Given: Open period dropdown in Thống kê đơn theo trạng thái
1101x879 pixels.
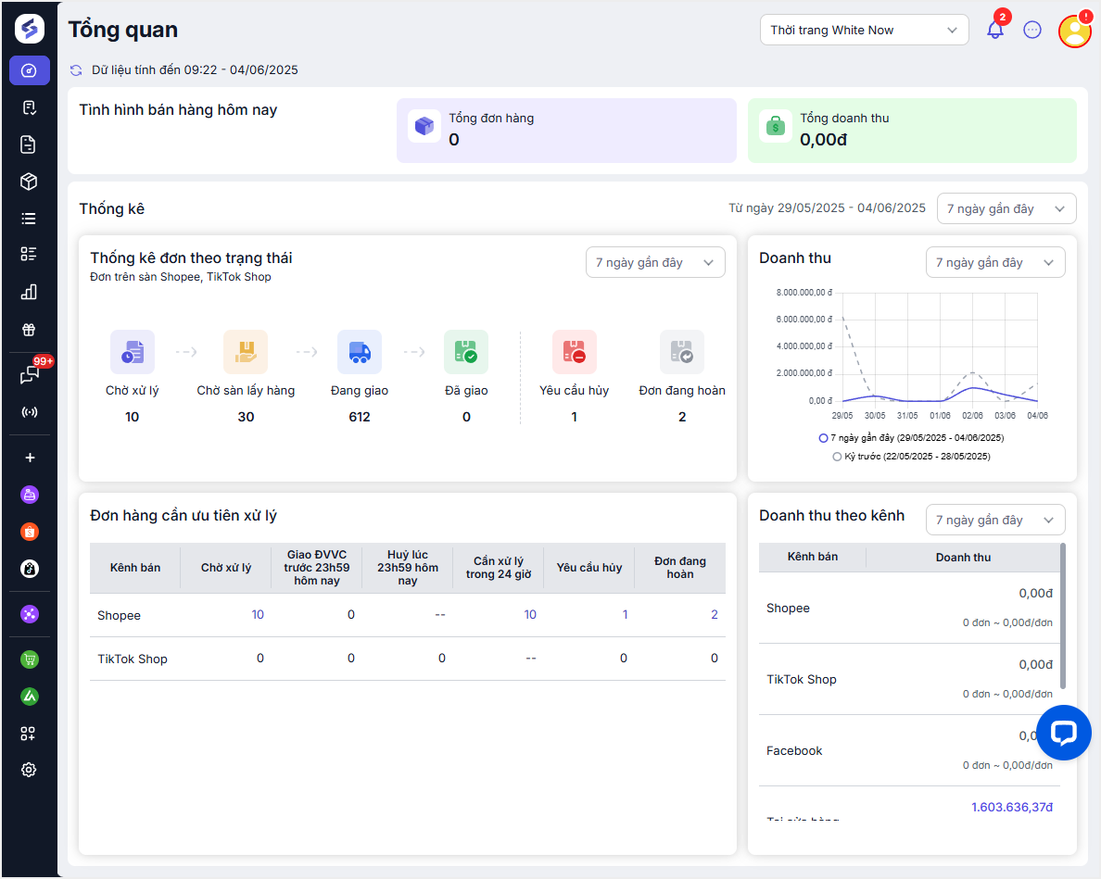Looking at the screenshot, I should coord(654,263).
